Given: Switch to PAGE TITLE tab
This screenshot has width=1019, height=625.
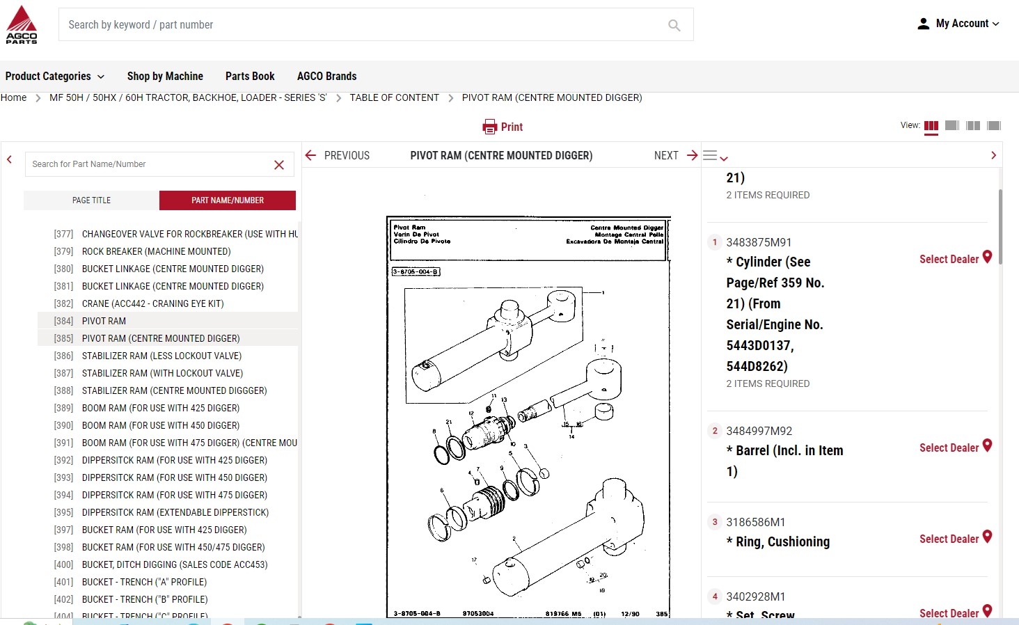Looking at the screenshot, I should (91, 200).
